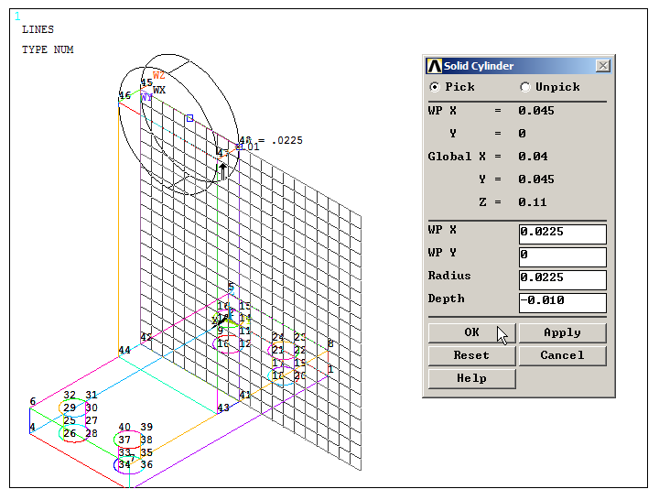Image resolution: width=659 pixels, height=500 pixels.
Task: Select the circle labeled 37
Action: [x=124, y=440]
